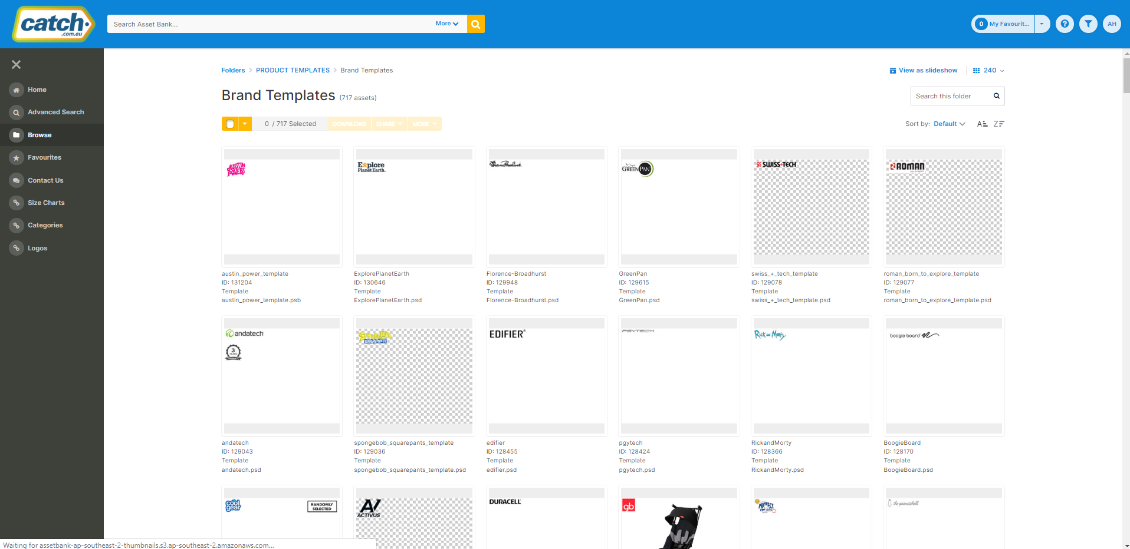
Task: Click the Size Charts link icon
Action: click(x=17, y=203)
